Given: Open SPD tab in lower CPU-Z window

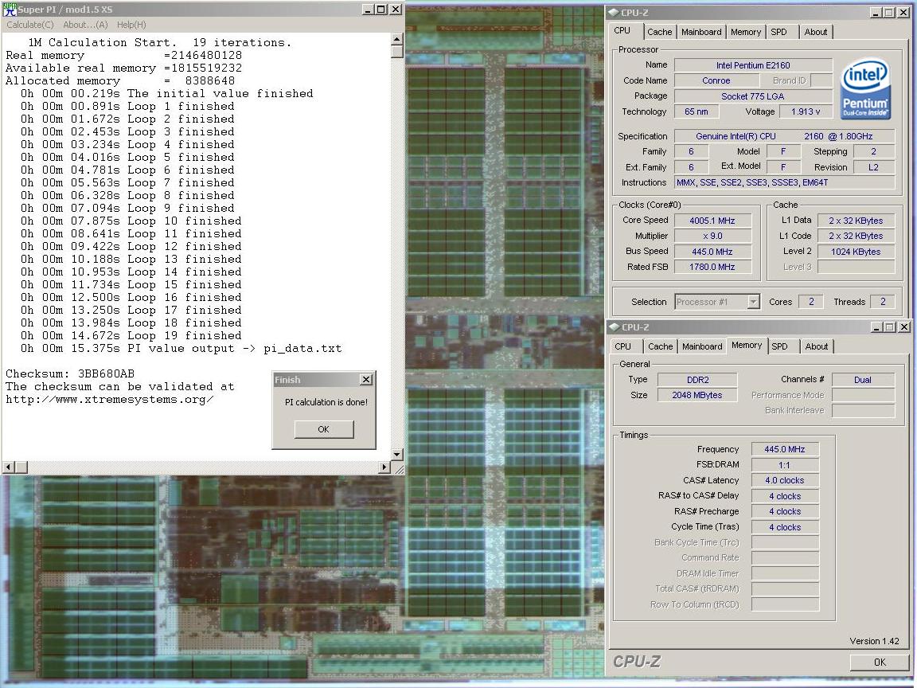Looking at the screenshot, I should (779, 346).
